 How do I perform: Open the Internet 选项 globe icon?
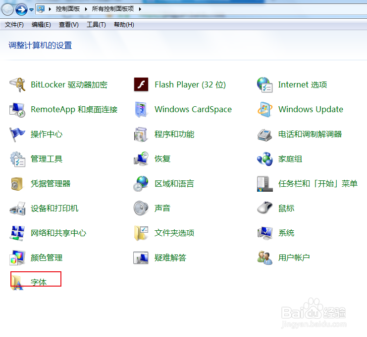point(264,85)
